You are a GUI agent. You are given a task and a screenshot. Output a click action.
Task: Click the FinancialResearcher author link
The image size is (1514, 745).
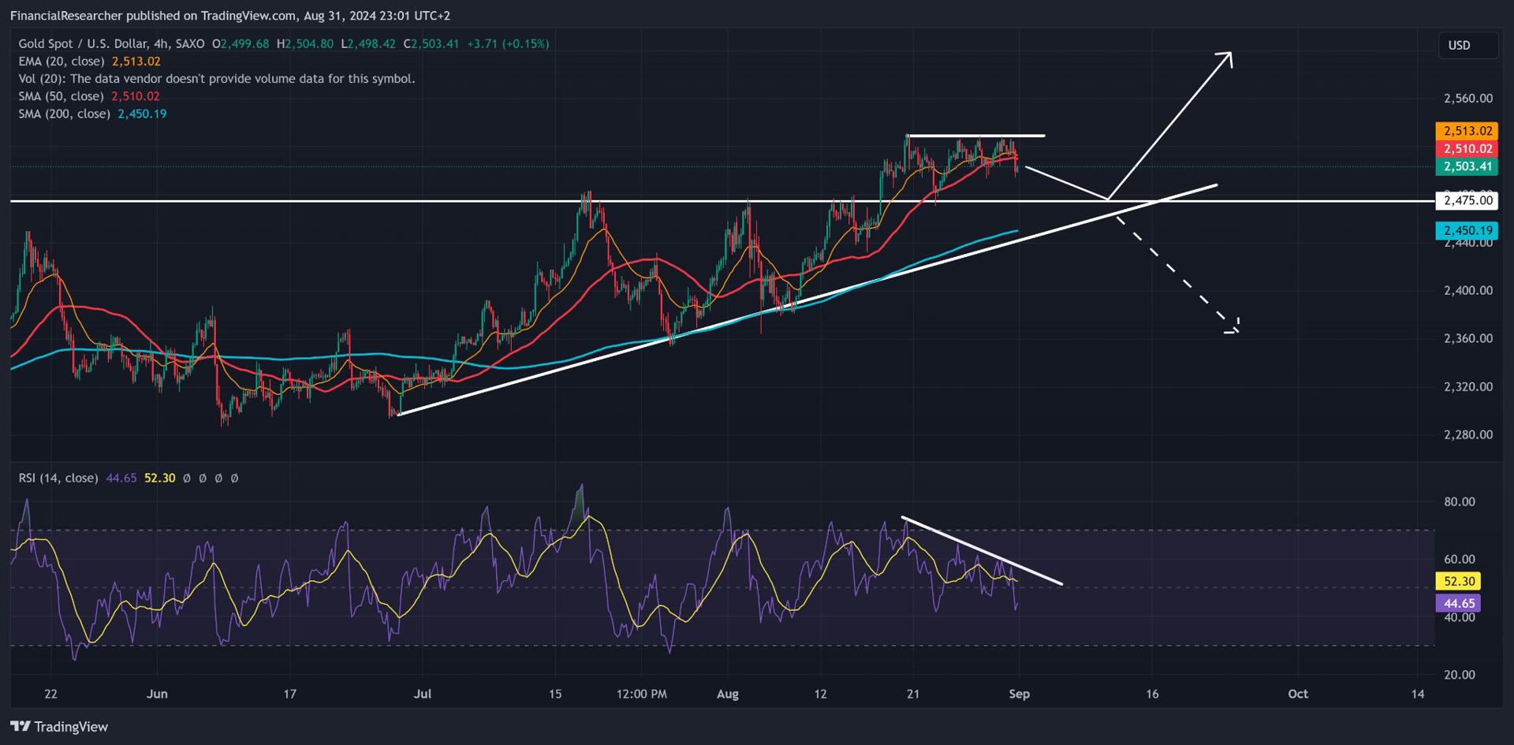coord(67,15)
